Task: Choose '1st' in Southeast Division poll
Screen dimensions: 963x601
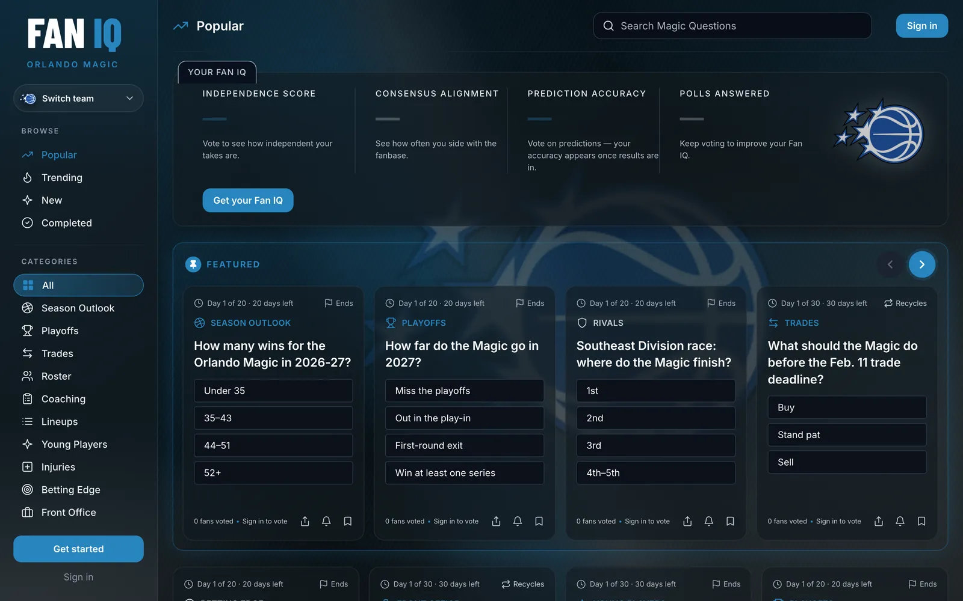Action: pyautogui.click(x=656, y=391)
